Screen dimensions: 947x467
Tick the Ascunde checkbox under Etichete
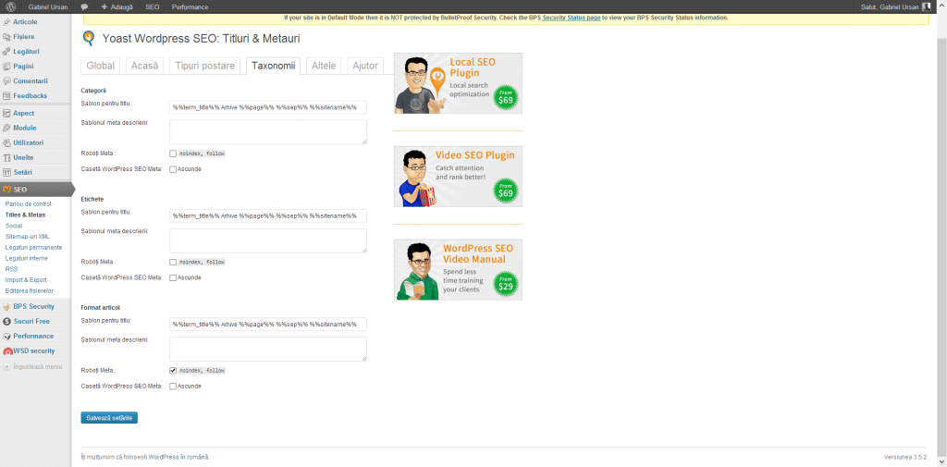click(x=173, y=277)
